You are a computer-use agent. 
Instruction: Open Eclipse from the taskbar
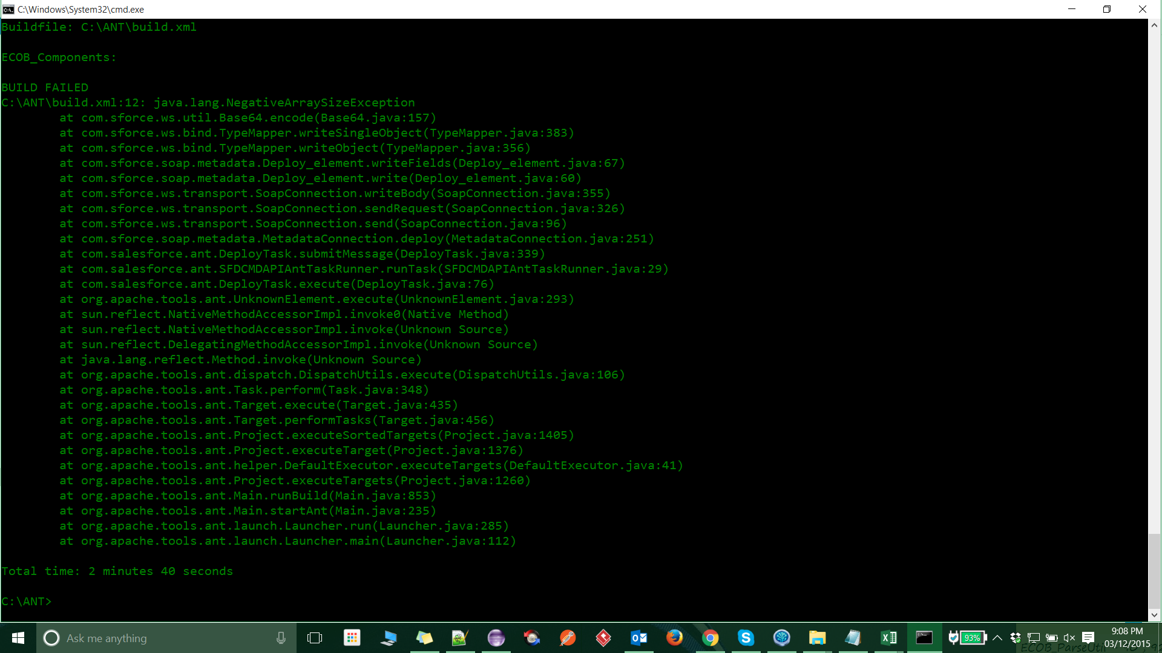coord(496,638)
